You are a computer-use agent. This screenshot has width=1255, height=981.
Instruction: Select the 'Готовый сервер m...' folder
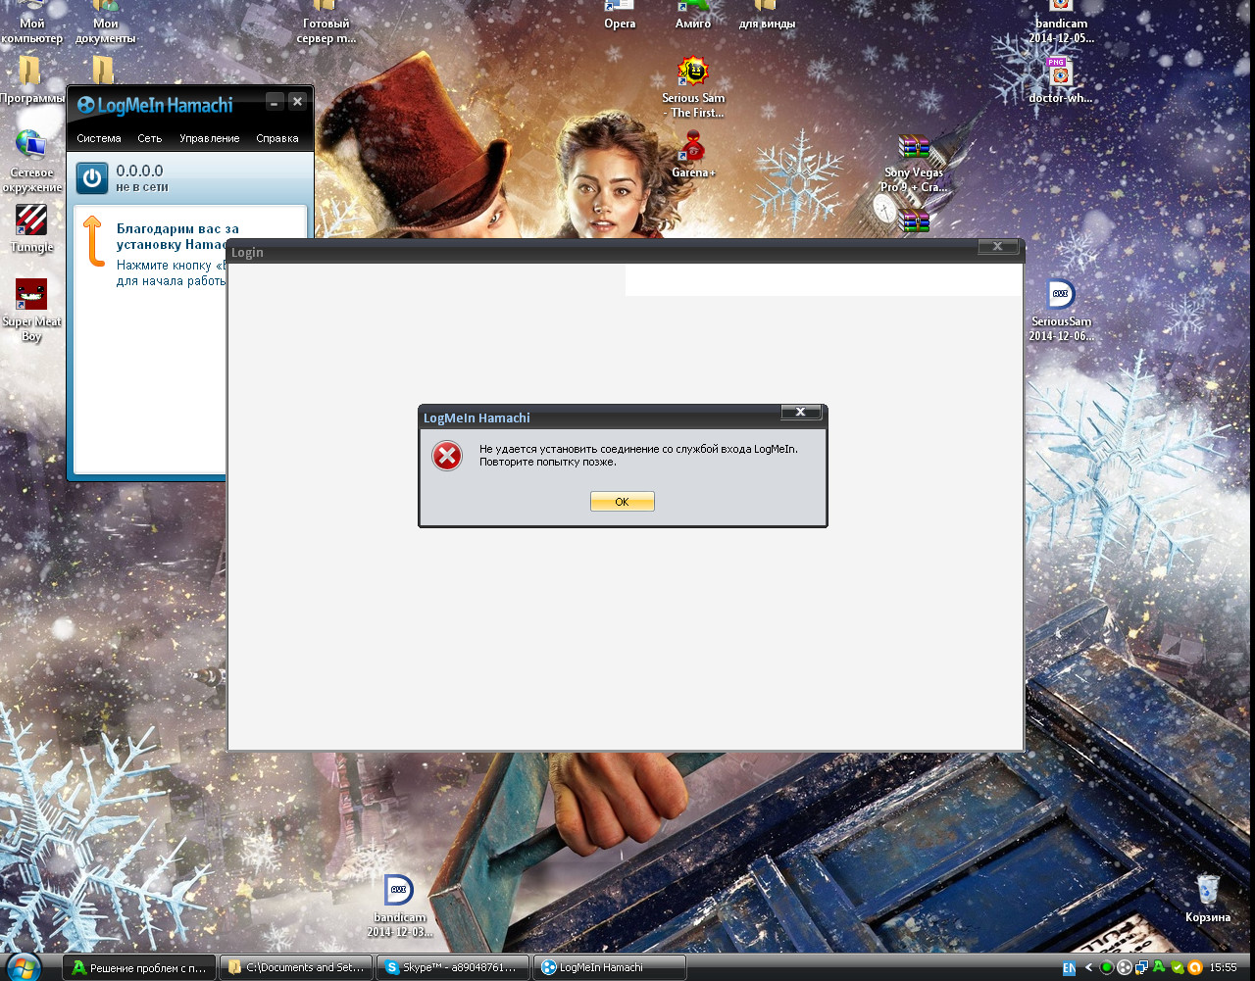[326, 24]
